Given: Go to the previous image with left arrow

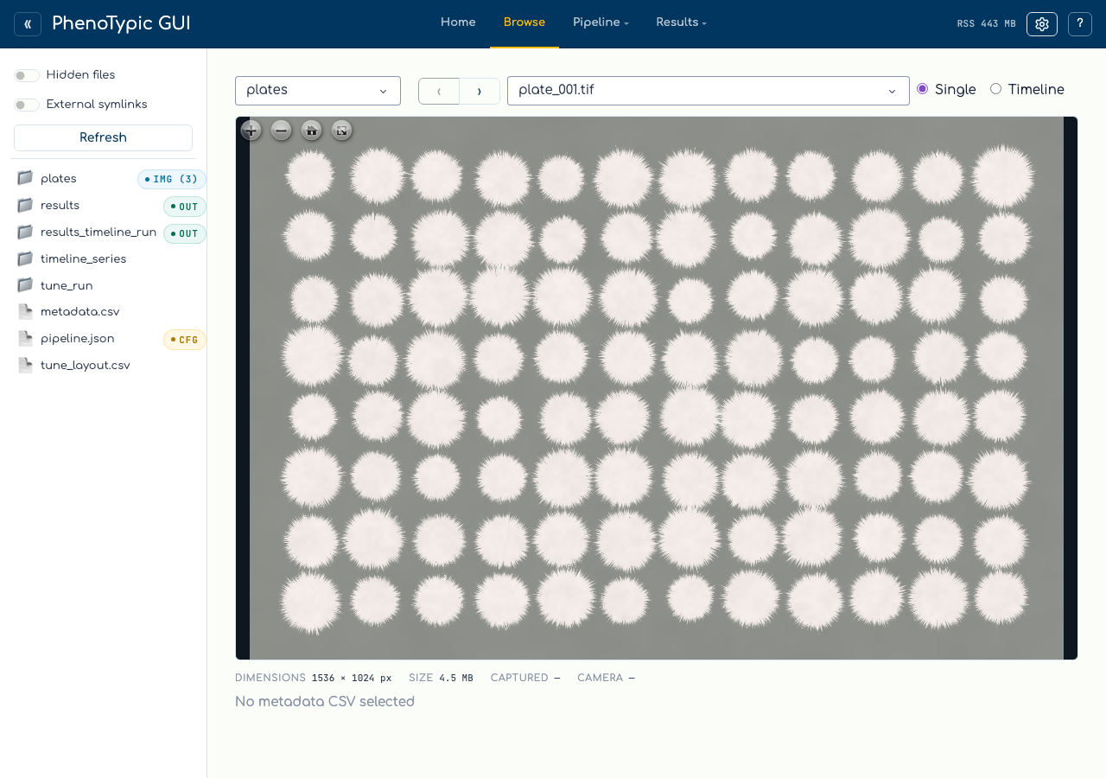Looking at the screenshot, I should coord(439,91).
